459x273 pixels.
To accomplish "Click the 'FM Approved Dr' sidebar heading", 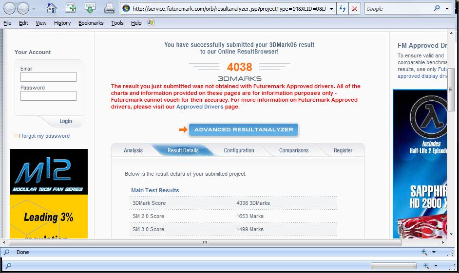I will pyautogui.click(x=422, y=45).
